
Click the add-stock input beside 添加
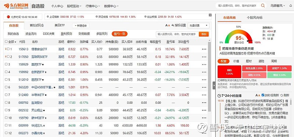[177, 34]
